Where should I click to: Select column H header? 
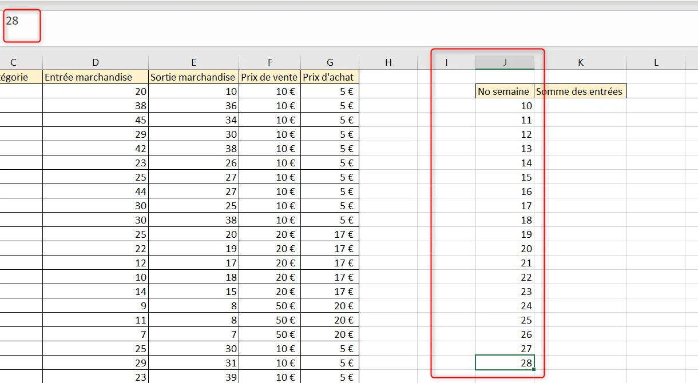pyautogui.click(x=388, y=62)
